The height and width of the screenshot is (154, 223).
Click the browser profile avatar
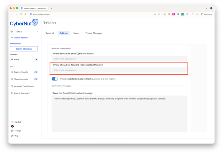tap(211, 8)
